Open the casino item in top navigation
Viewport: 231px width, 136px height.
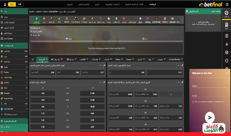click(x=97, y=4)
